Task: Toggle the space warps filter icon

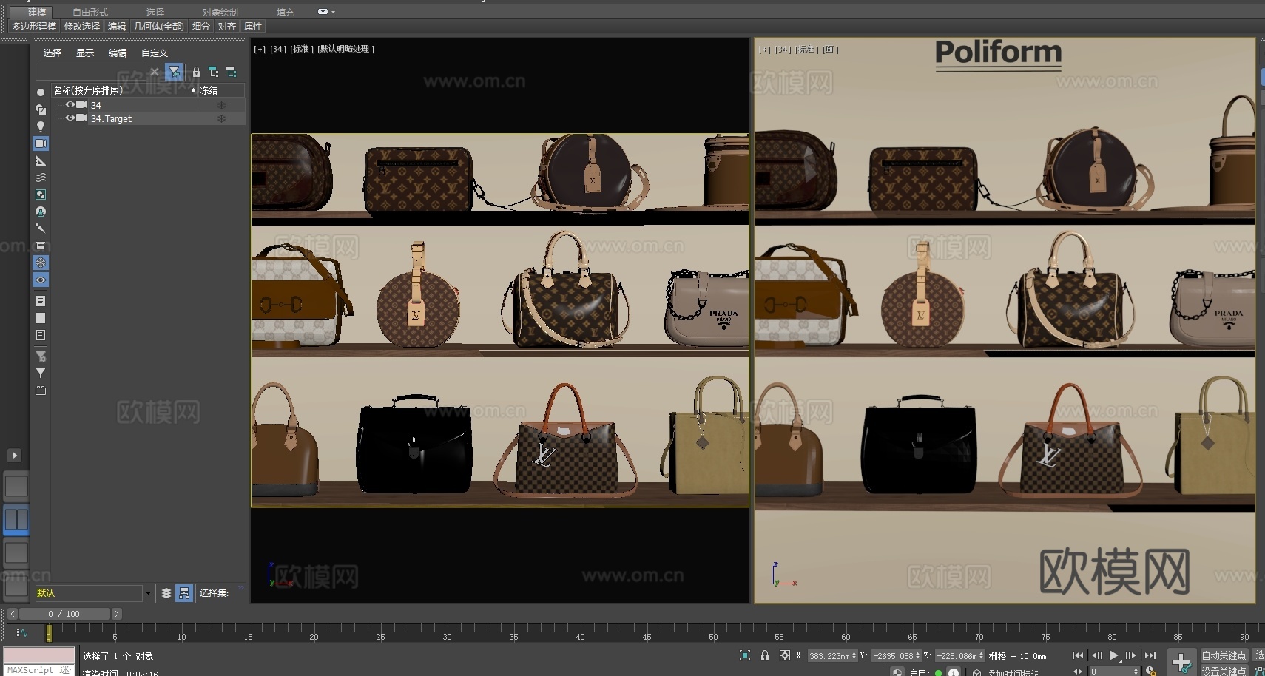Action: (41, 178)
